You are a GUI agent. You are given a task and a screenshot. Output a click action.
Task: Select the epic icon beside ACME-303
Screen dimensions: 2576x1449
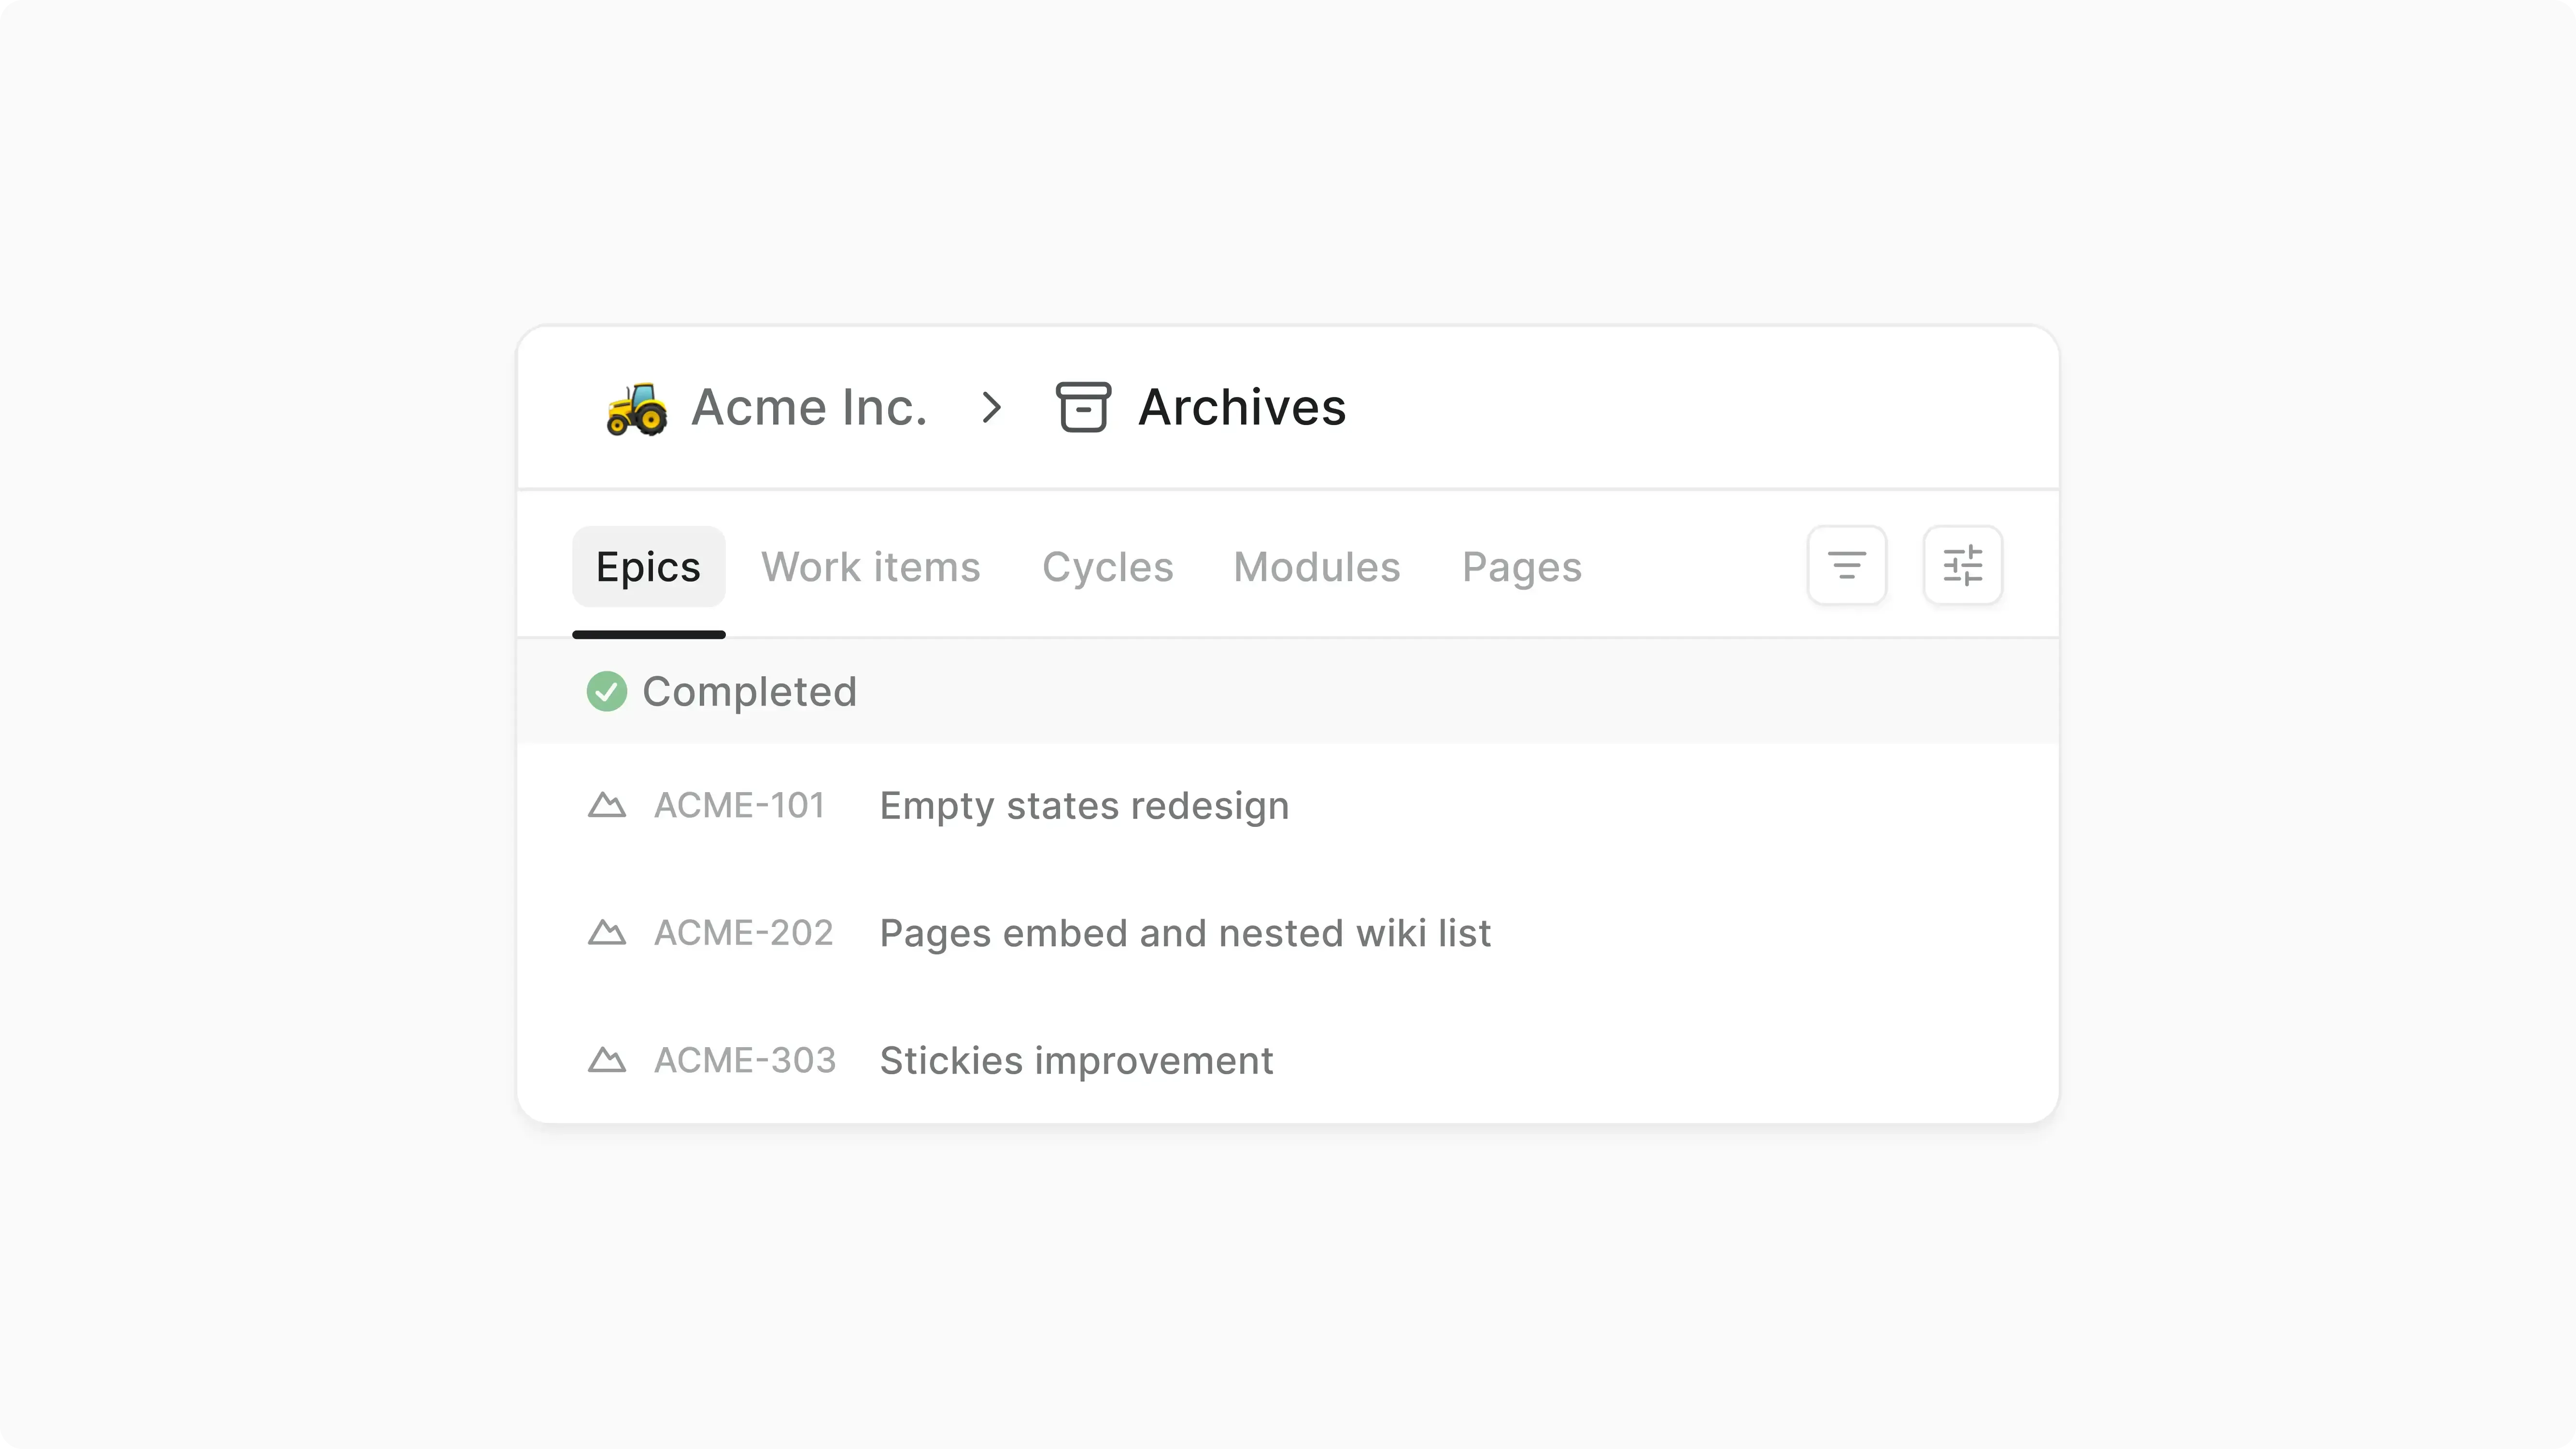[x=608, y=1060]
